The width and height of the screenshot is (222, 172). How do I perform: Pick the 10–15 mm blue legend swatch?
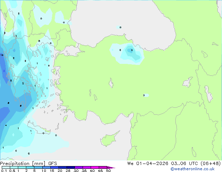[47, 167]
